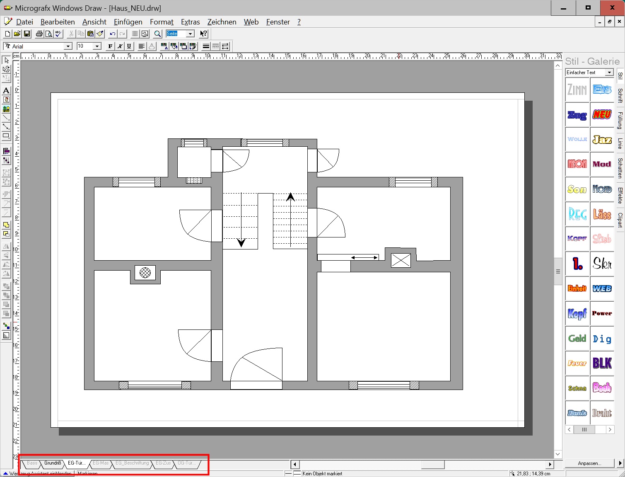625x477 pixels.
Task: Run the ABC spell check icon
Action: point(58,34)
